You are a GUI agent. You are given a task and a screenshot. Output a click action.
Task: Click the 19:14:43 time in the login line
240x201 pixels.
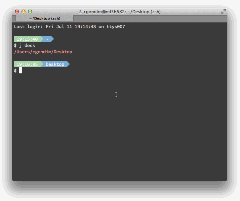(85, 26)
